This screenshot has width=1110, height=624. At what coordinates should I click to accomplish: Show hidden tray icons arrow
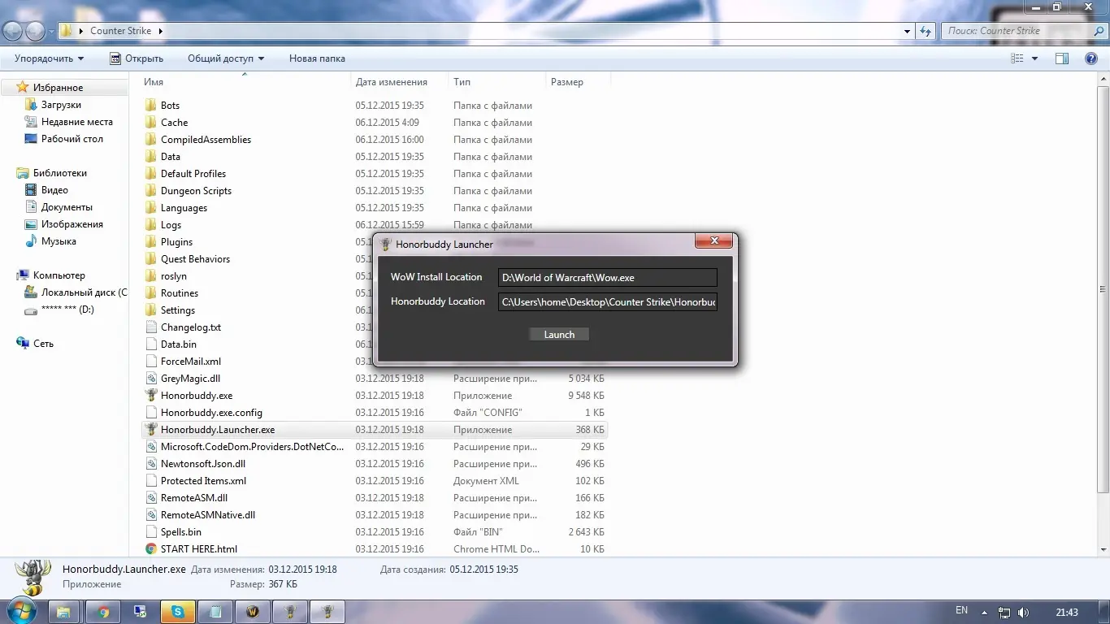pos(984,612)
